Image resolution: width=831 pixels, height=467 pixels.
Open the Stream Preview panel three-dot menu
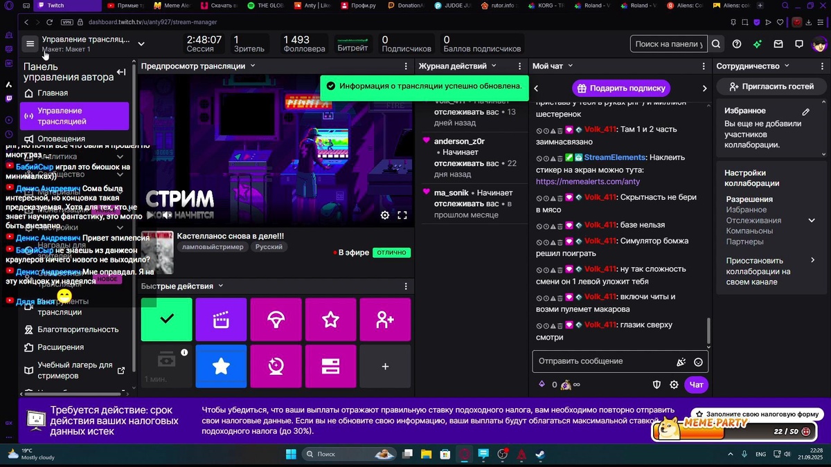(x=406, y=66)
